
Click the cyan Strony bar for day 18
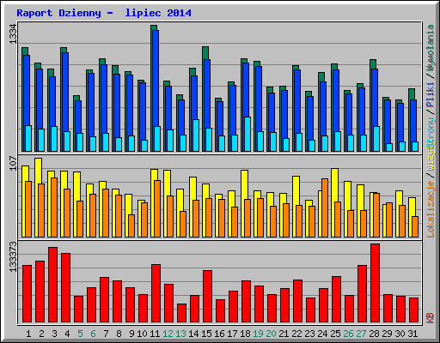247,134
